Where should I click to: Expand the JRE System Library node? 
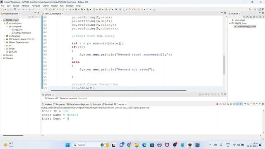(5, 39)
